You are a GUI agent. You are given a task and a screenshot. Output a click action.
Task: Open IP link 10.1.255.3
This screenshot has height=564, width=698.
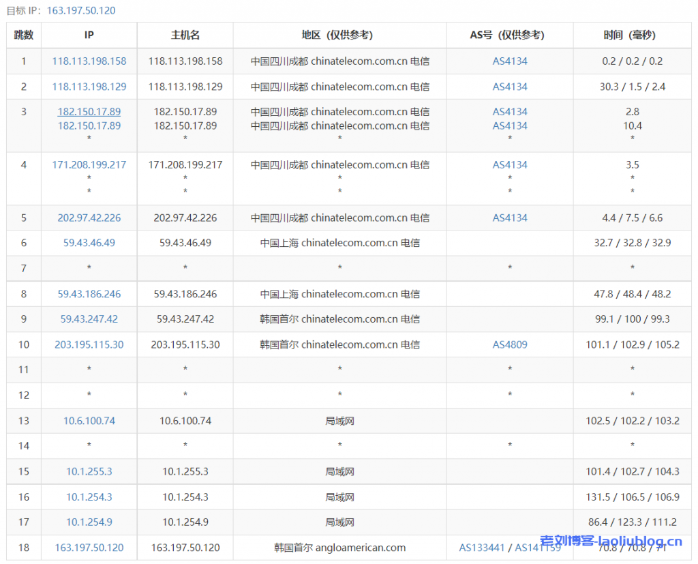click(x=89, y=471)
